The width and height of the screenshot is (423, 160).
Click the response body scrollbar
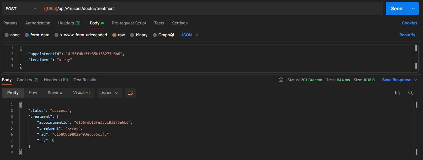tap(416, 129)
